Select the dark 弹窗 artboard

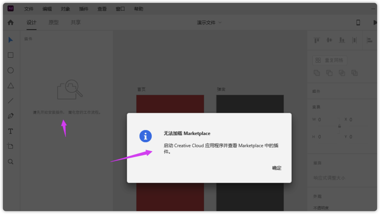(250, 153)
